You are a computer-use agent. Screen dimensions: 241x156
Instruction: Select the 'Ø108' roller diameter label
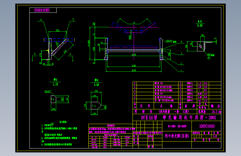pos(130,37)
